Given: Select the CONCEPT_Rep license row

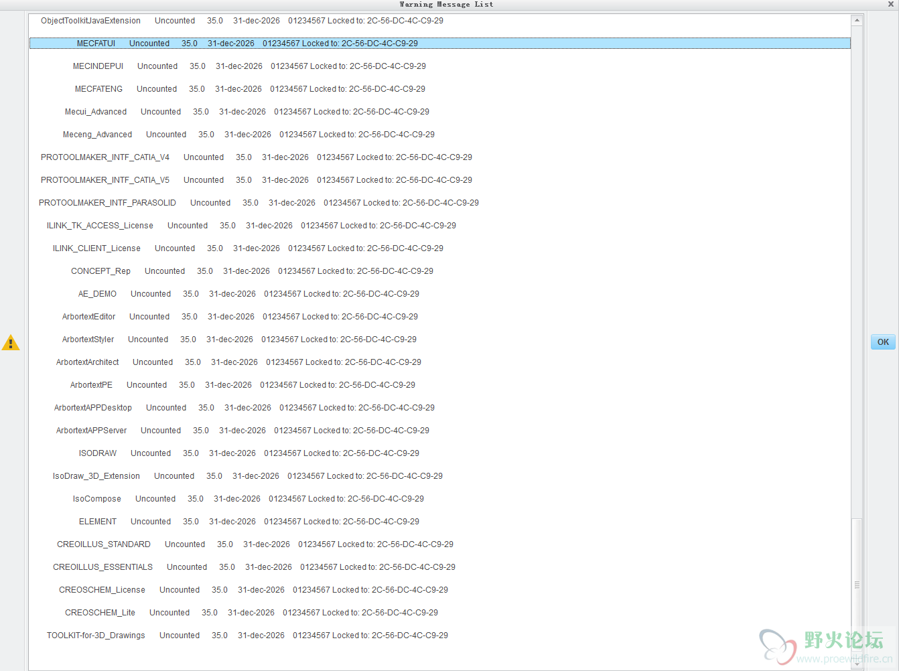Looking at the screenshot, I should coord(440,271).
